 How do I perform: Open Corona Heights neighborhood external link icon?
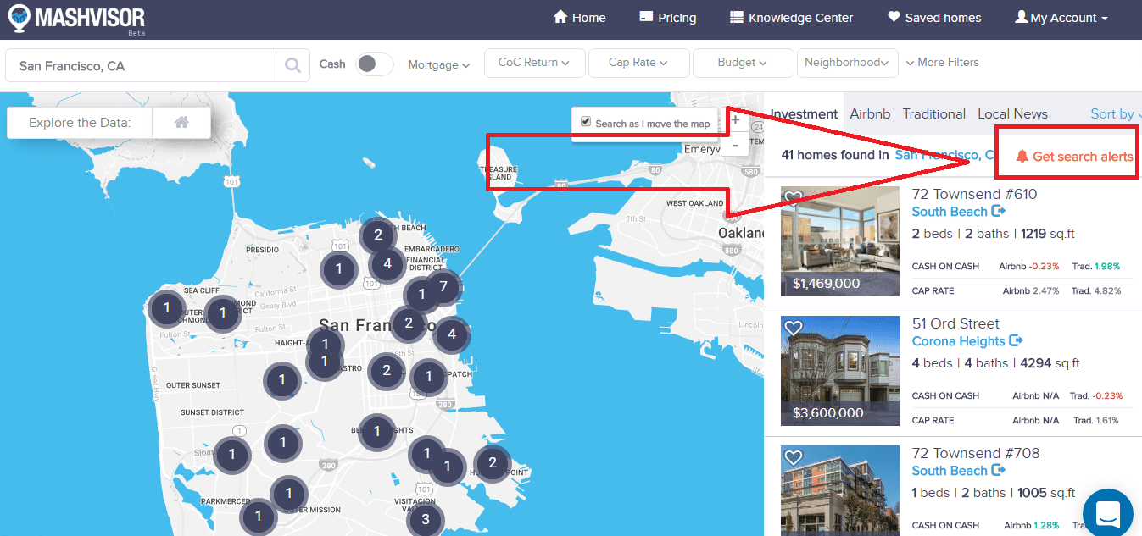point(1016,341)
